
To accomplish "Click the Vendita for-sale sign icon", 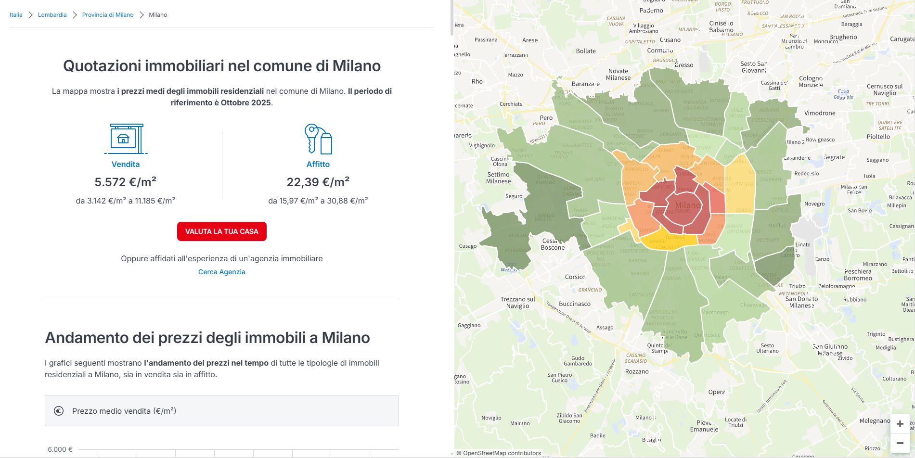I will tap(126, 139).
